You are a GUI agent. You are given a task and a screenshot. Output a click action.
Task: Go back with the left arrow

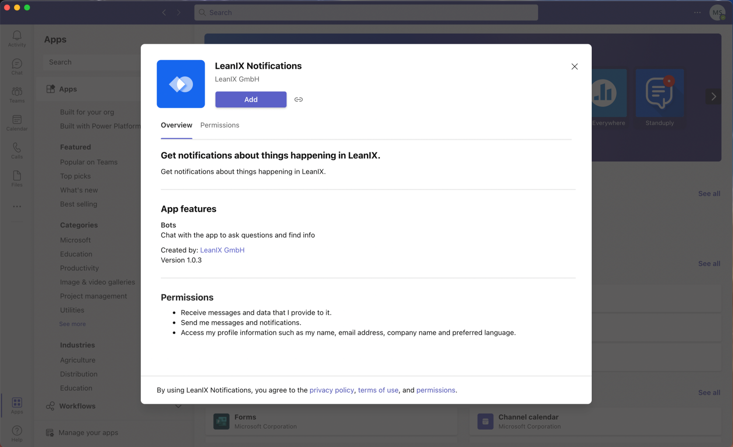click(164, 12)
